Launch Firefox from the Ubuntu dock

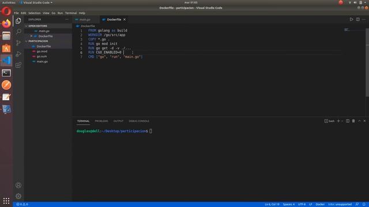(x=6, y=24)
